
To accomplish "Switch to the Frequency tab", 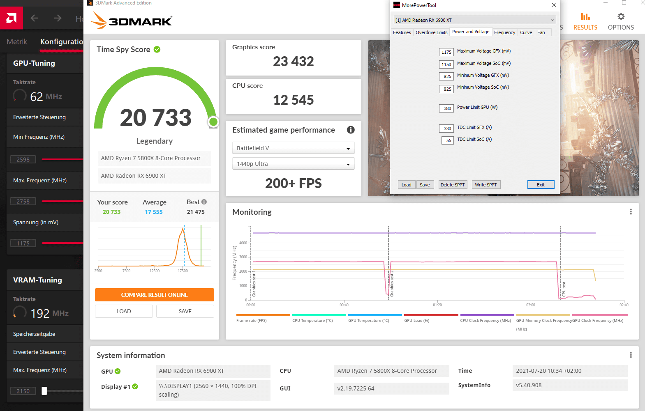I will (x=504, y=32).
